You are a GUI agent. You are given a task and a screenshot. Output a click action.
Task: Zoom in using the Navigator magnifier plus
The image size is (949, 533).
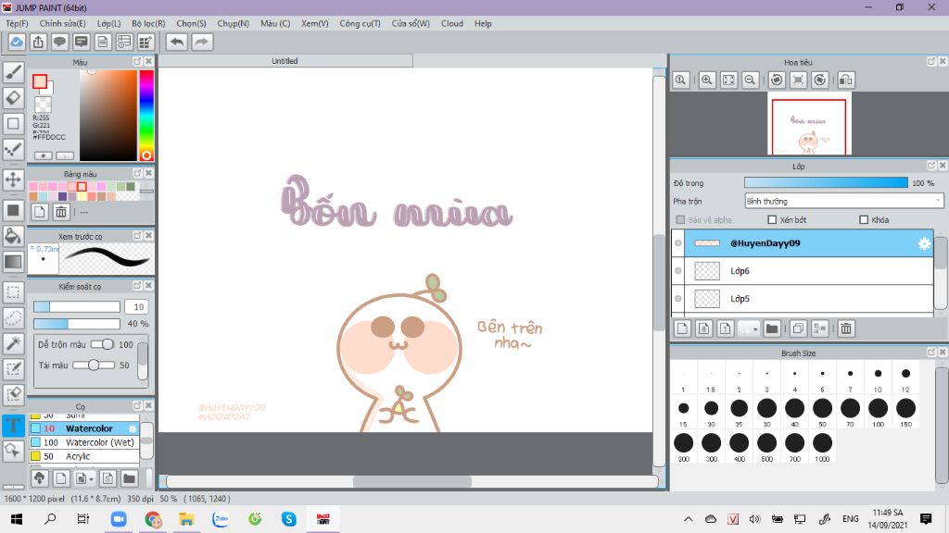[706, 80]
